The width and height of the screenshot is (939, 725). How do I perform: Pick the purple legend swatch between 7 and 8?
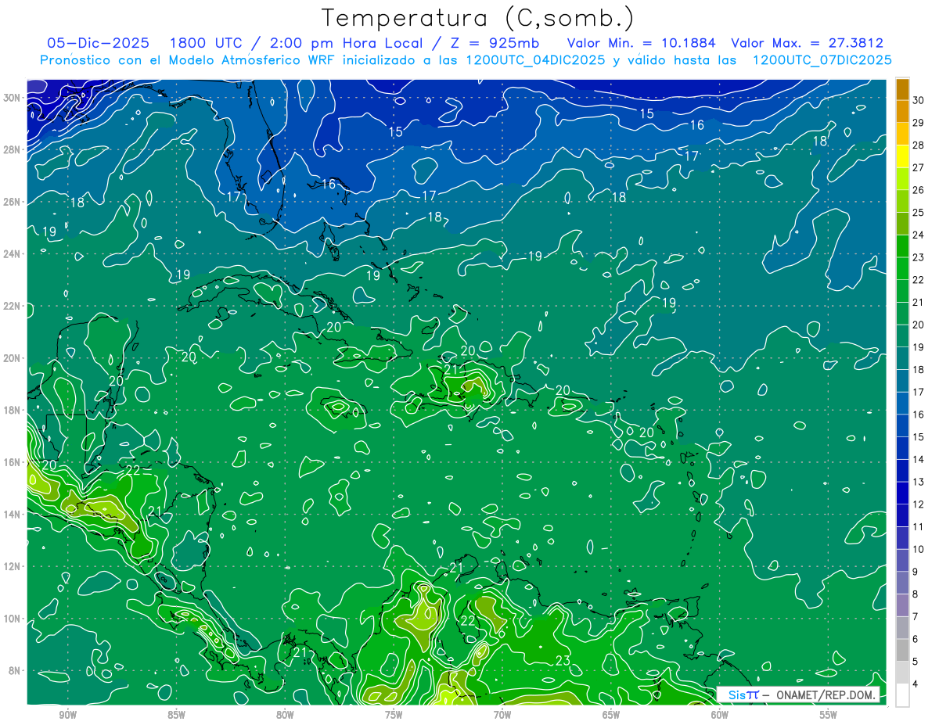click(x=902, y=605)
